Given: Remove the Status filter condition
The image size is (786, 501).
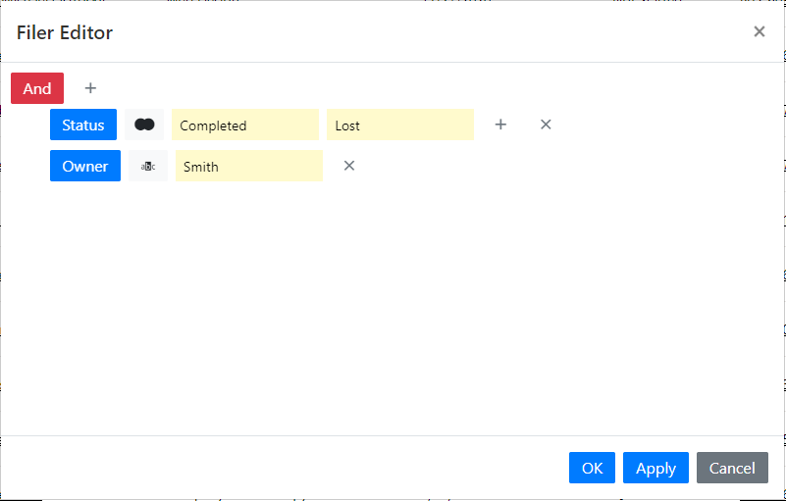Looking at the screenshot, I should [546, 125].
